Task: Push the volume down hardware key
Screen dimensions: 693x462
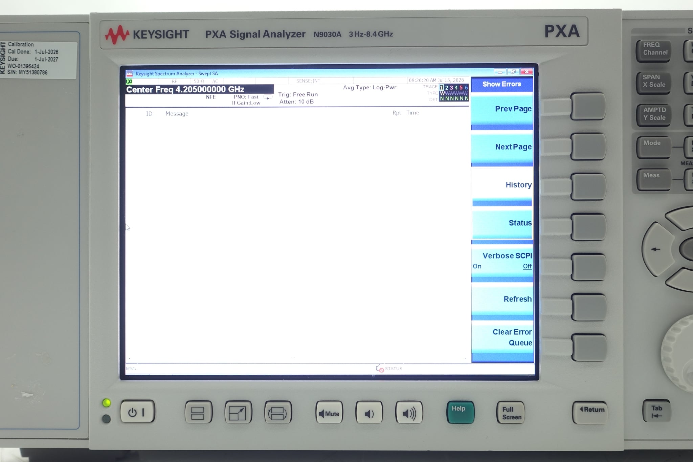Action: (x=369, y=413)
